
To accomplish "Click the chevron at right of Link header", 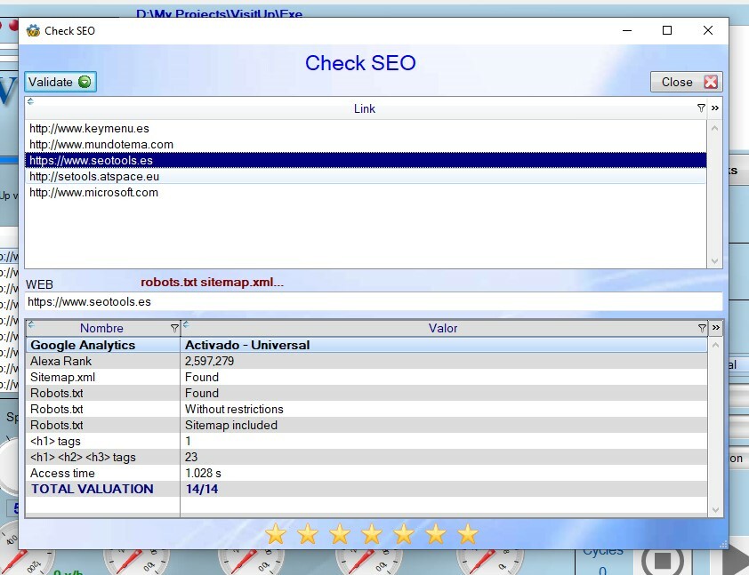I will [714, 108].
